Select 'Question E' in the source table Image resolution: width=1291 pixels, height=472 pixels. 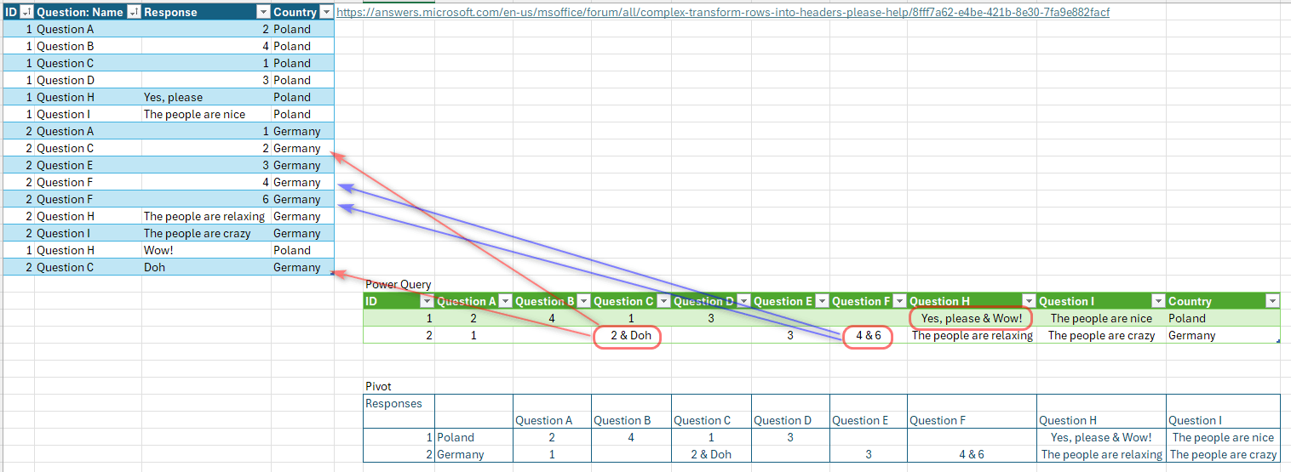point(66,165)
